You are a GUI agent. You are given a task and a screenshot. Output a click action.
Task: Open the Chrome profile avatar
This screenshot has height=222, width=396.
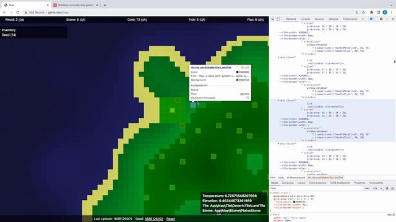coord(385,12)
